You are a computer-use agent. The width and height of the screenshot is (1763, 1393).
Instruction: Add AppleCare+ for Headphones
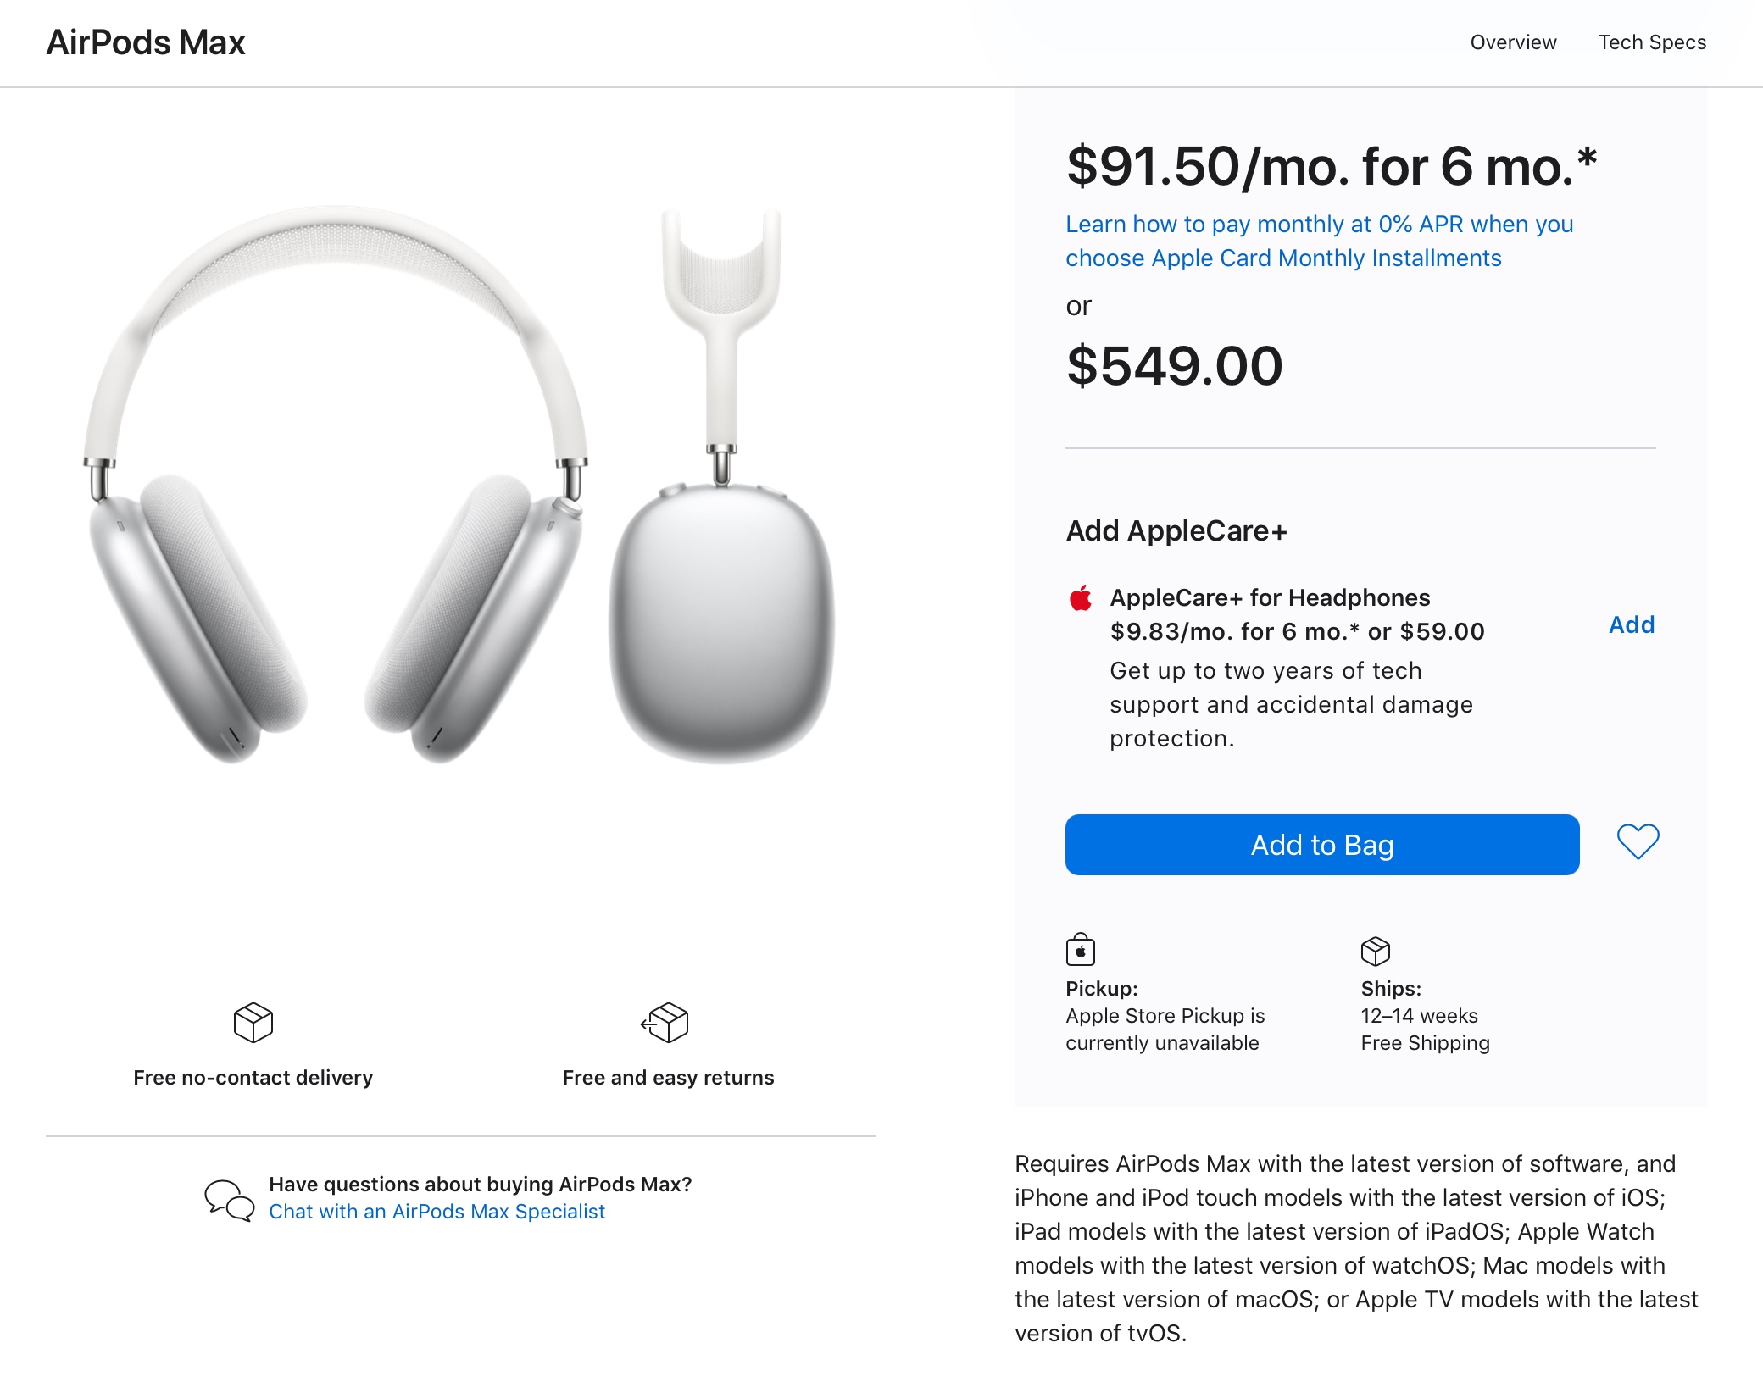[1632, 625]
